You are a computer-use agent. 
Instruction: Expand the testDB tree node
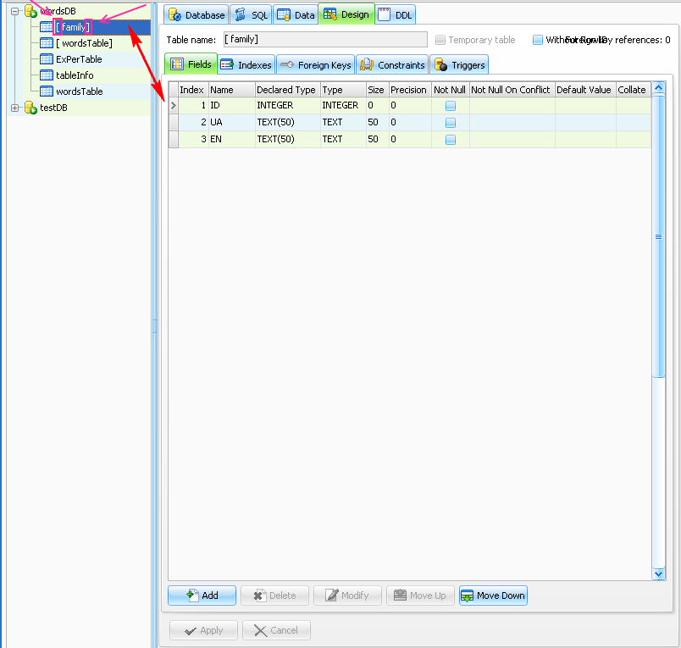click(x=15, y=108)
